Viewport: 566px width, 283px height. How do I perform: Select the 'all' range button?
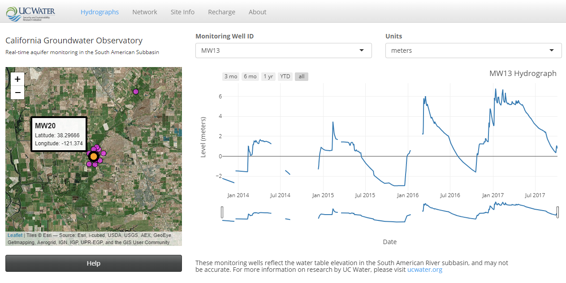pyautogui.click(x=302, y=76)
